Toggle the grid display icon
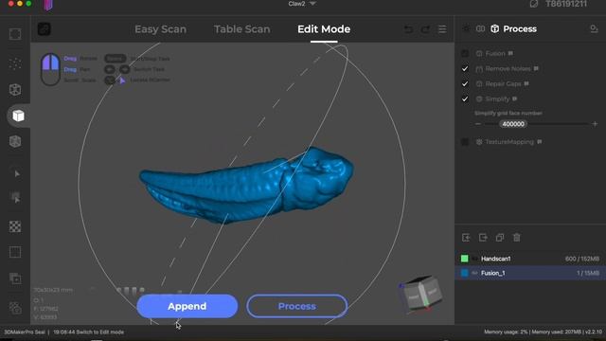606x341 pixels. tap(15, 252)
